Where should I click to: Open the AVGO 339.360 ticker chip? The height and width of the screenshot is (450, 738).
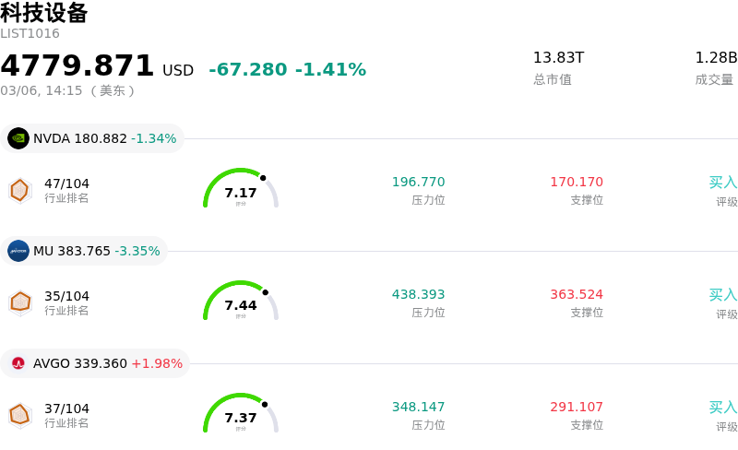click(95, 363)
